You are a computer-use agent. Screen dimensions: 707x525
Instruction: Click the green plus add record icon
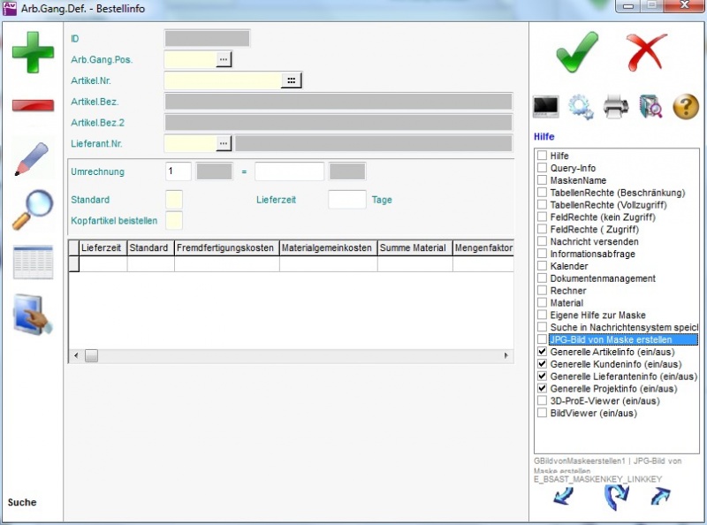coord(33,52)
